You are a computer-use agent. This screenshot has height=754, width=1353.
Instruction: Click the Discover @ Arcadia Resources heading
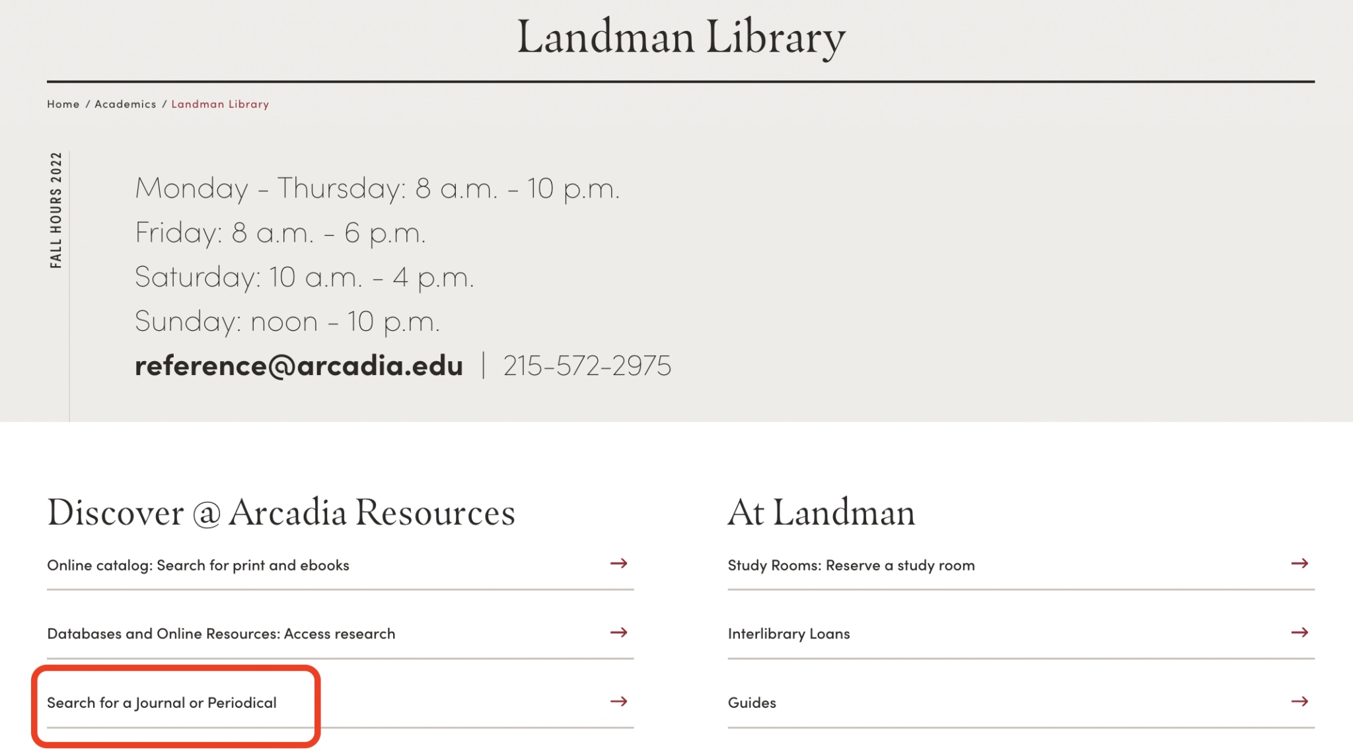coord(281,512)
